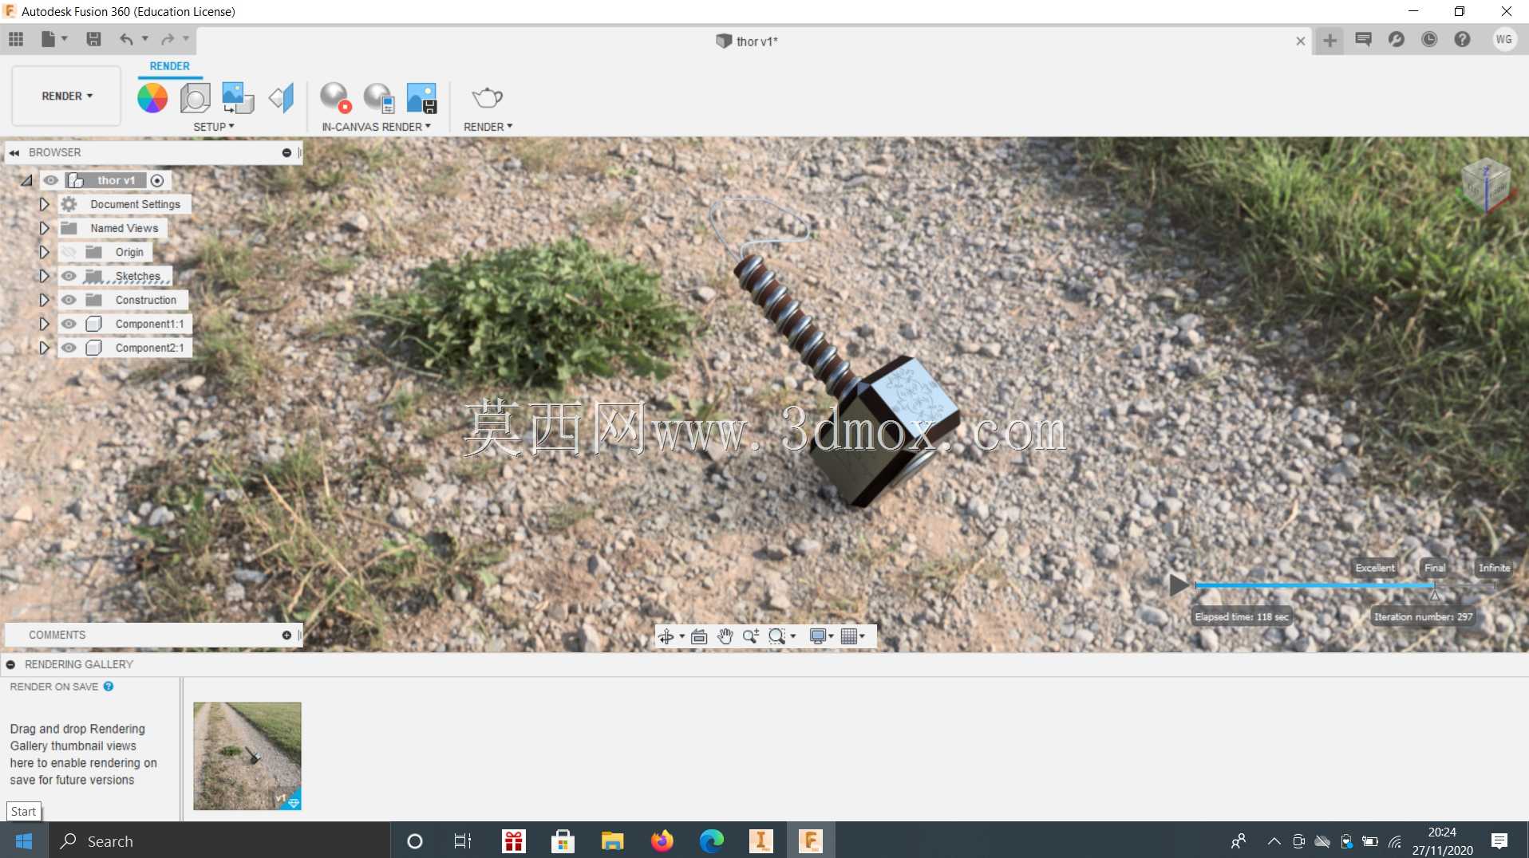Click the Look At tool

pos(699,636)
